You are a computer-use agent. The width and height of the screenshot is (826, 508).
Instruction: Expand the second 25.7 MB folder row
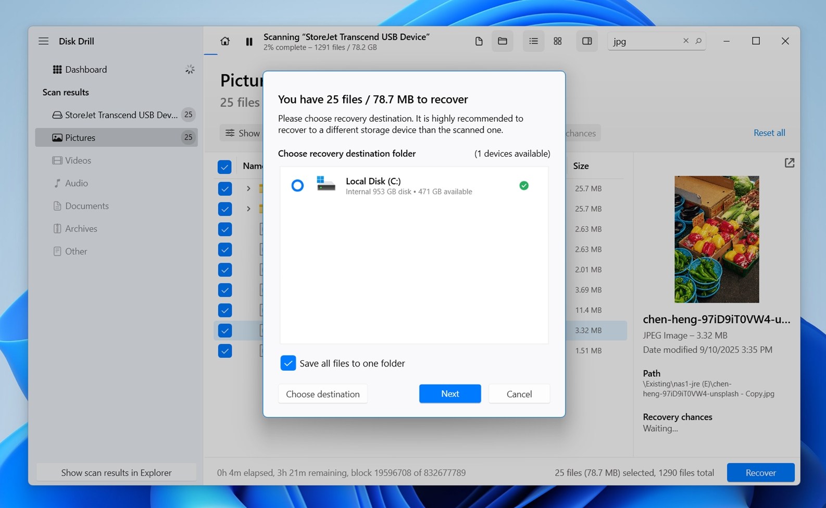(248, 209)
